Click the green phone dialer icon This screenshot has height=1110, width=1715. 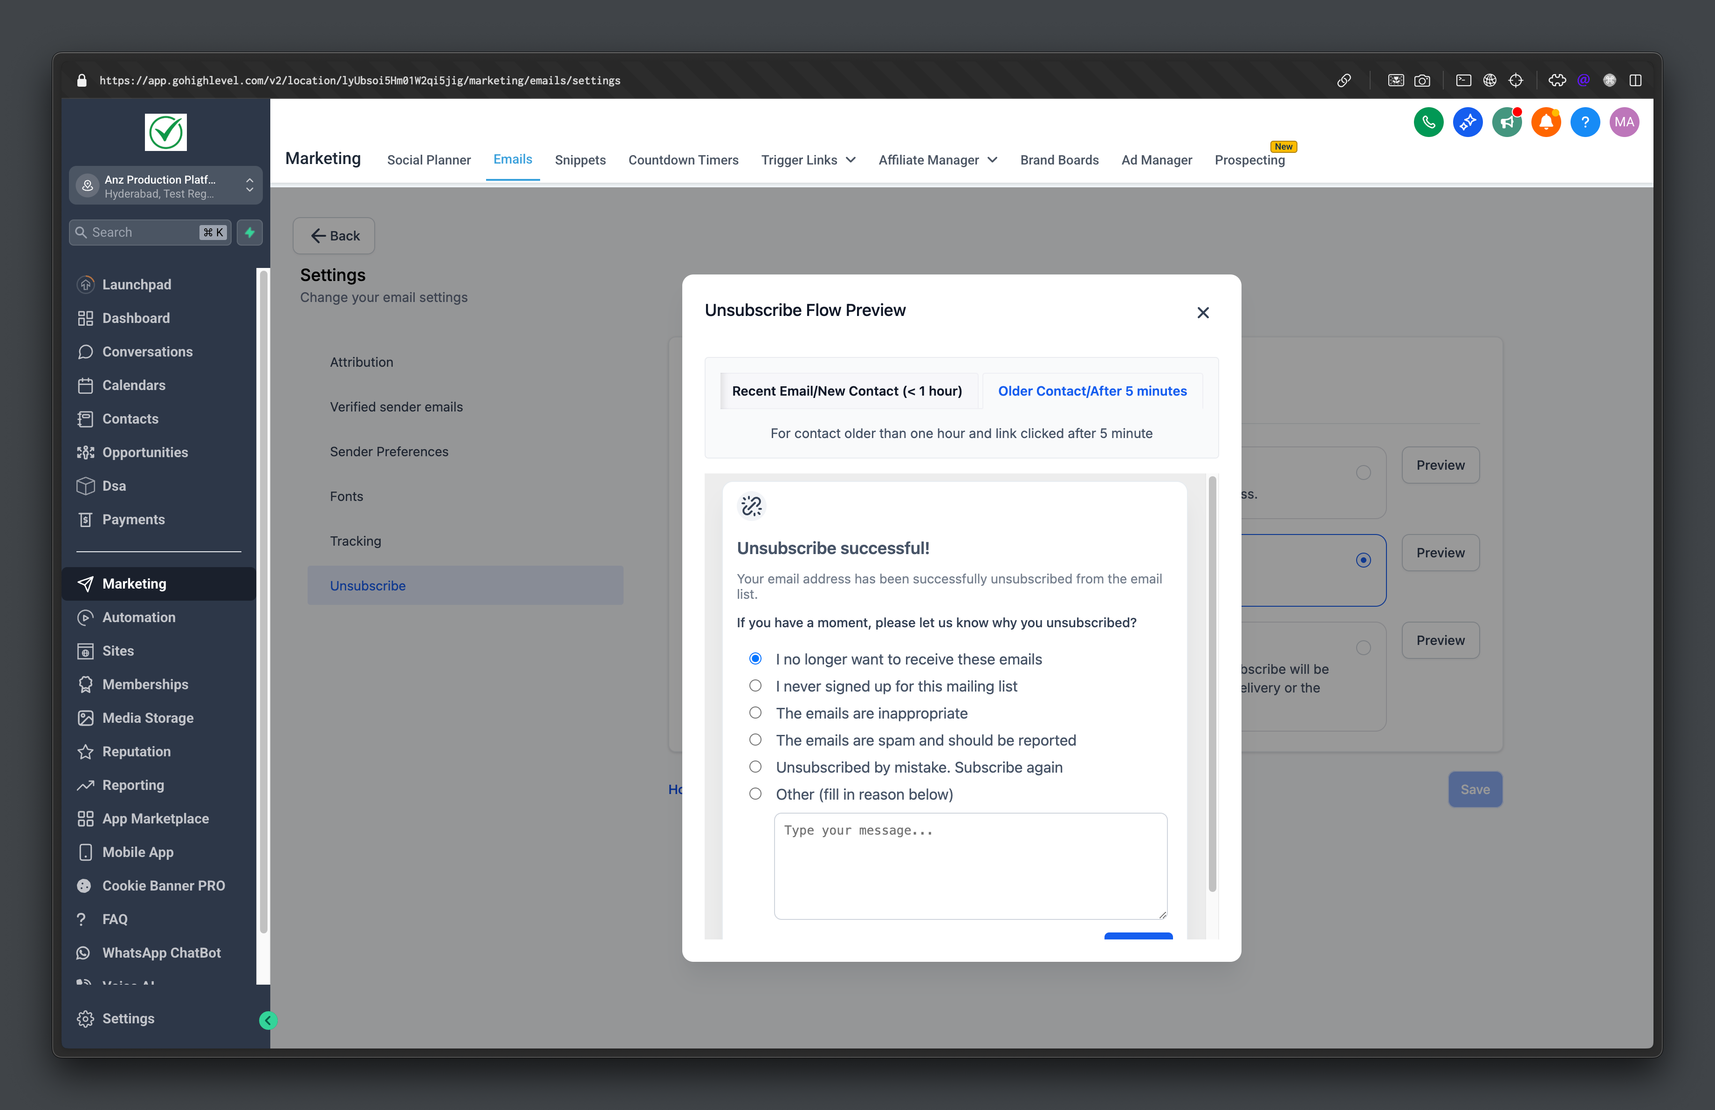[x=1428, y=123]
